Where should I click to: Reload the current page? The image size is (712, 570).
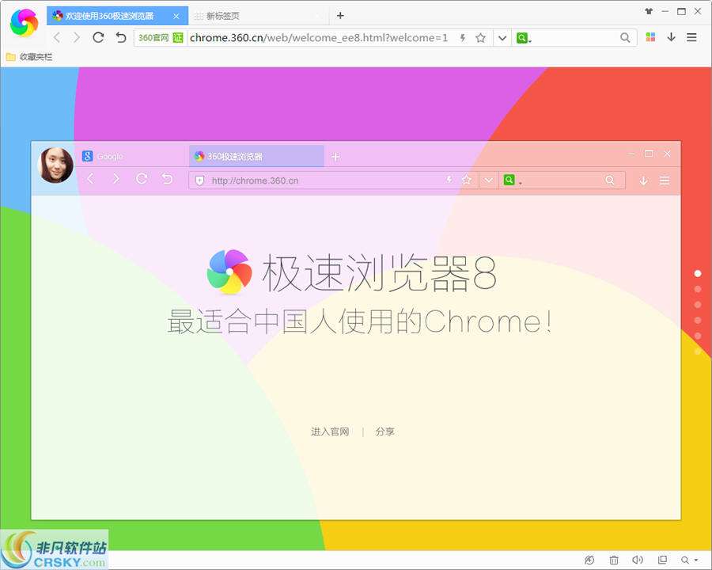[x=98, y=37]
